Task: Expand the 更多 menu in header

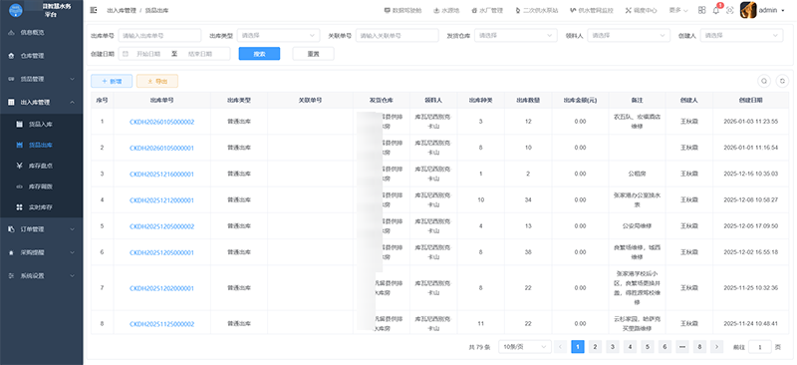Action: click(678, 10)
